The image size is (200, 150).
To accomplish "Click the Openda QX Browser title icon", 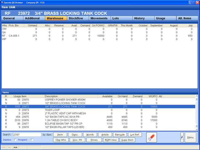I will click(x=2, y=2).
